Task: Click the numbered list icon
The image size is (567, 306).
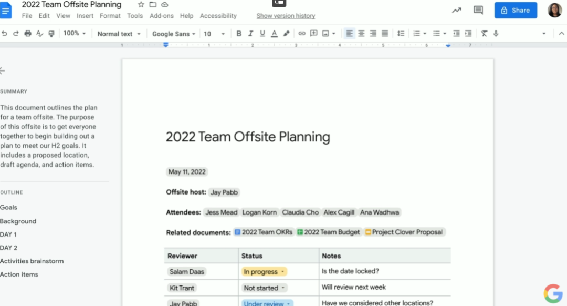Action: [x=416, y=34]
